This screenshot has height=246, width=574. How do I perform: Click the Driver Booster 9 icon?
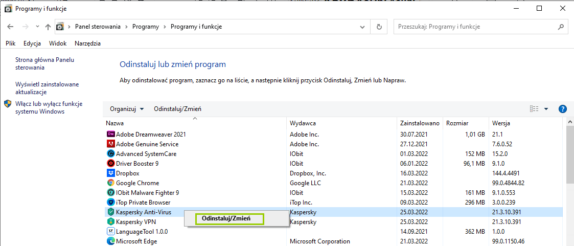110,163
